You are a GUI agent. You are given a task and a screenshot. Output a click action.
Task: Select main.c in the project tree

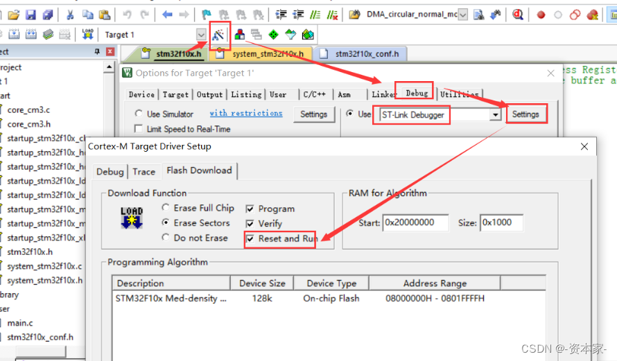(x=19, y=323)
